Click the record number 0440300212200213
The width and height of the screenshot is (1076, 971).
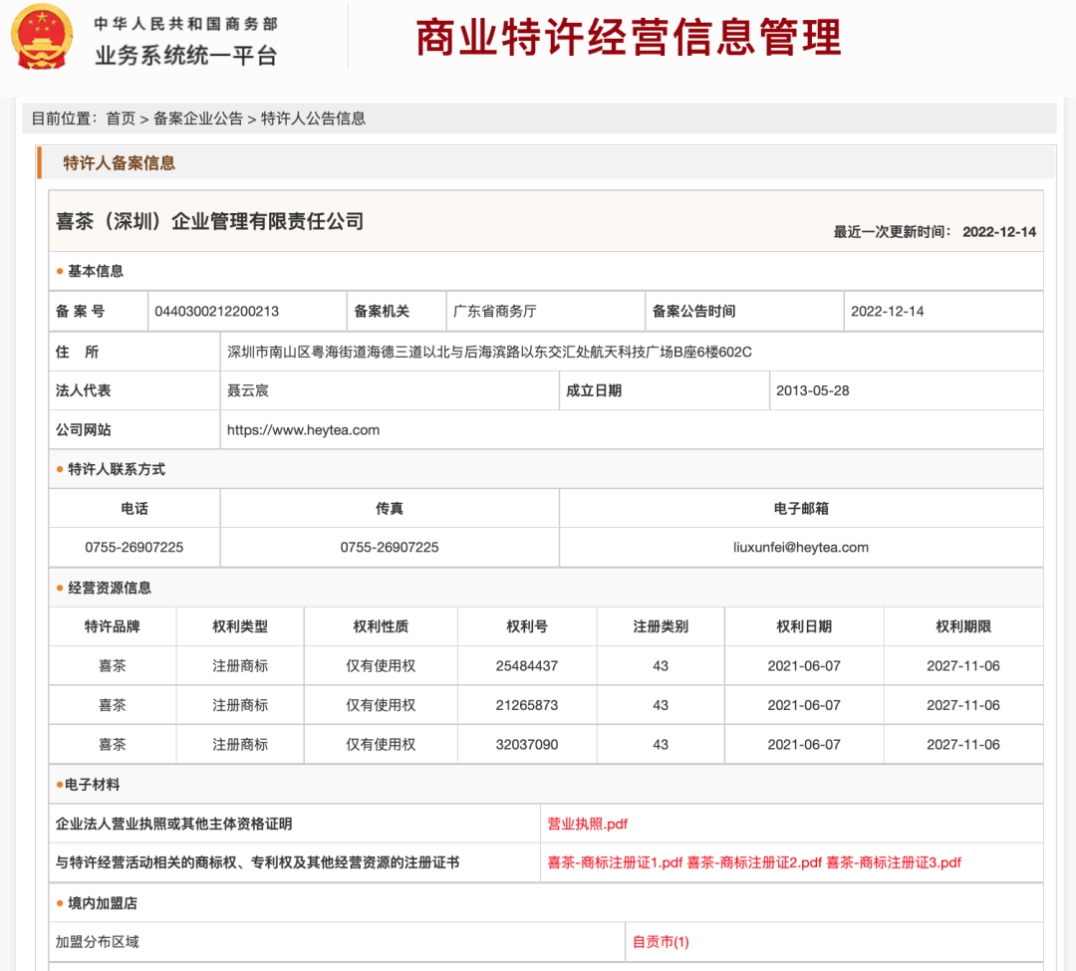[217, 311]
